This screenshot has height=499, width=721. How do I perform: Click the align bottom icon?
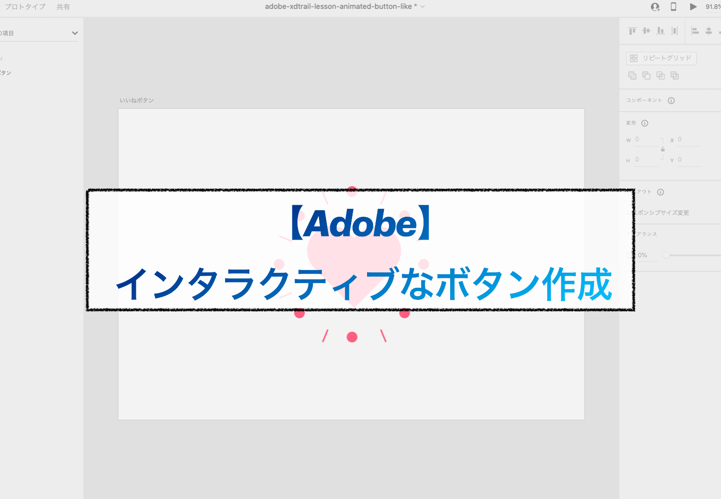(660, 31)
